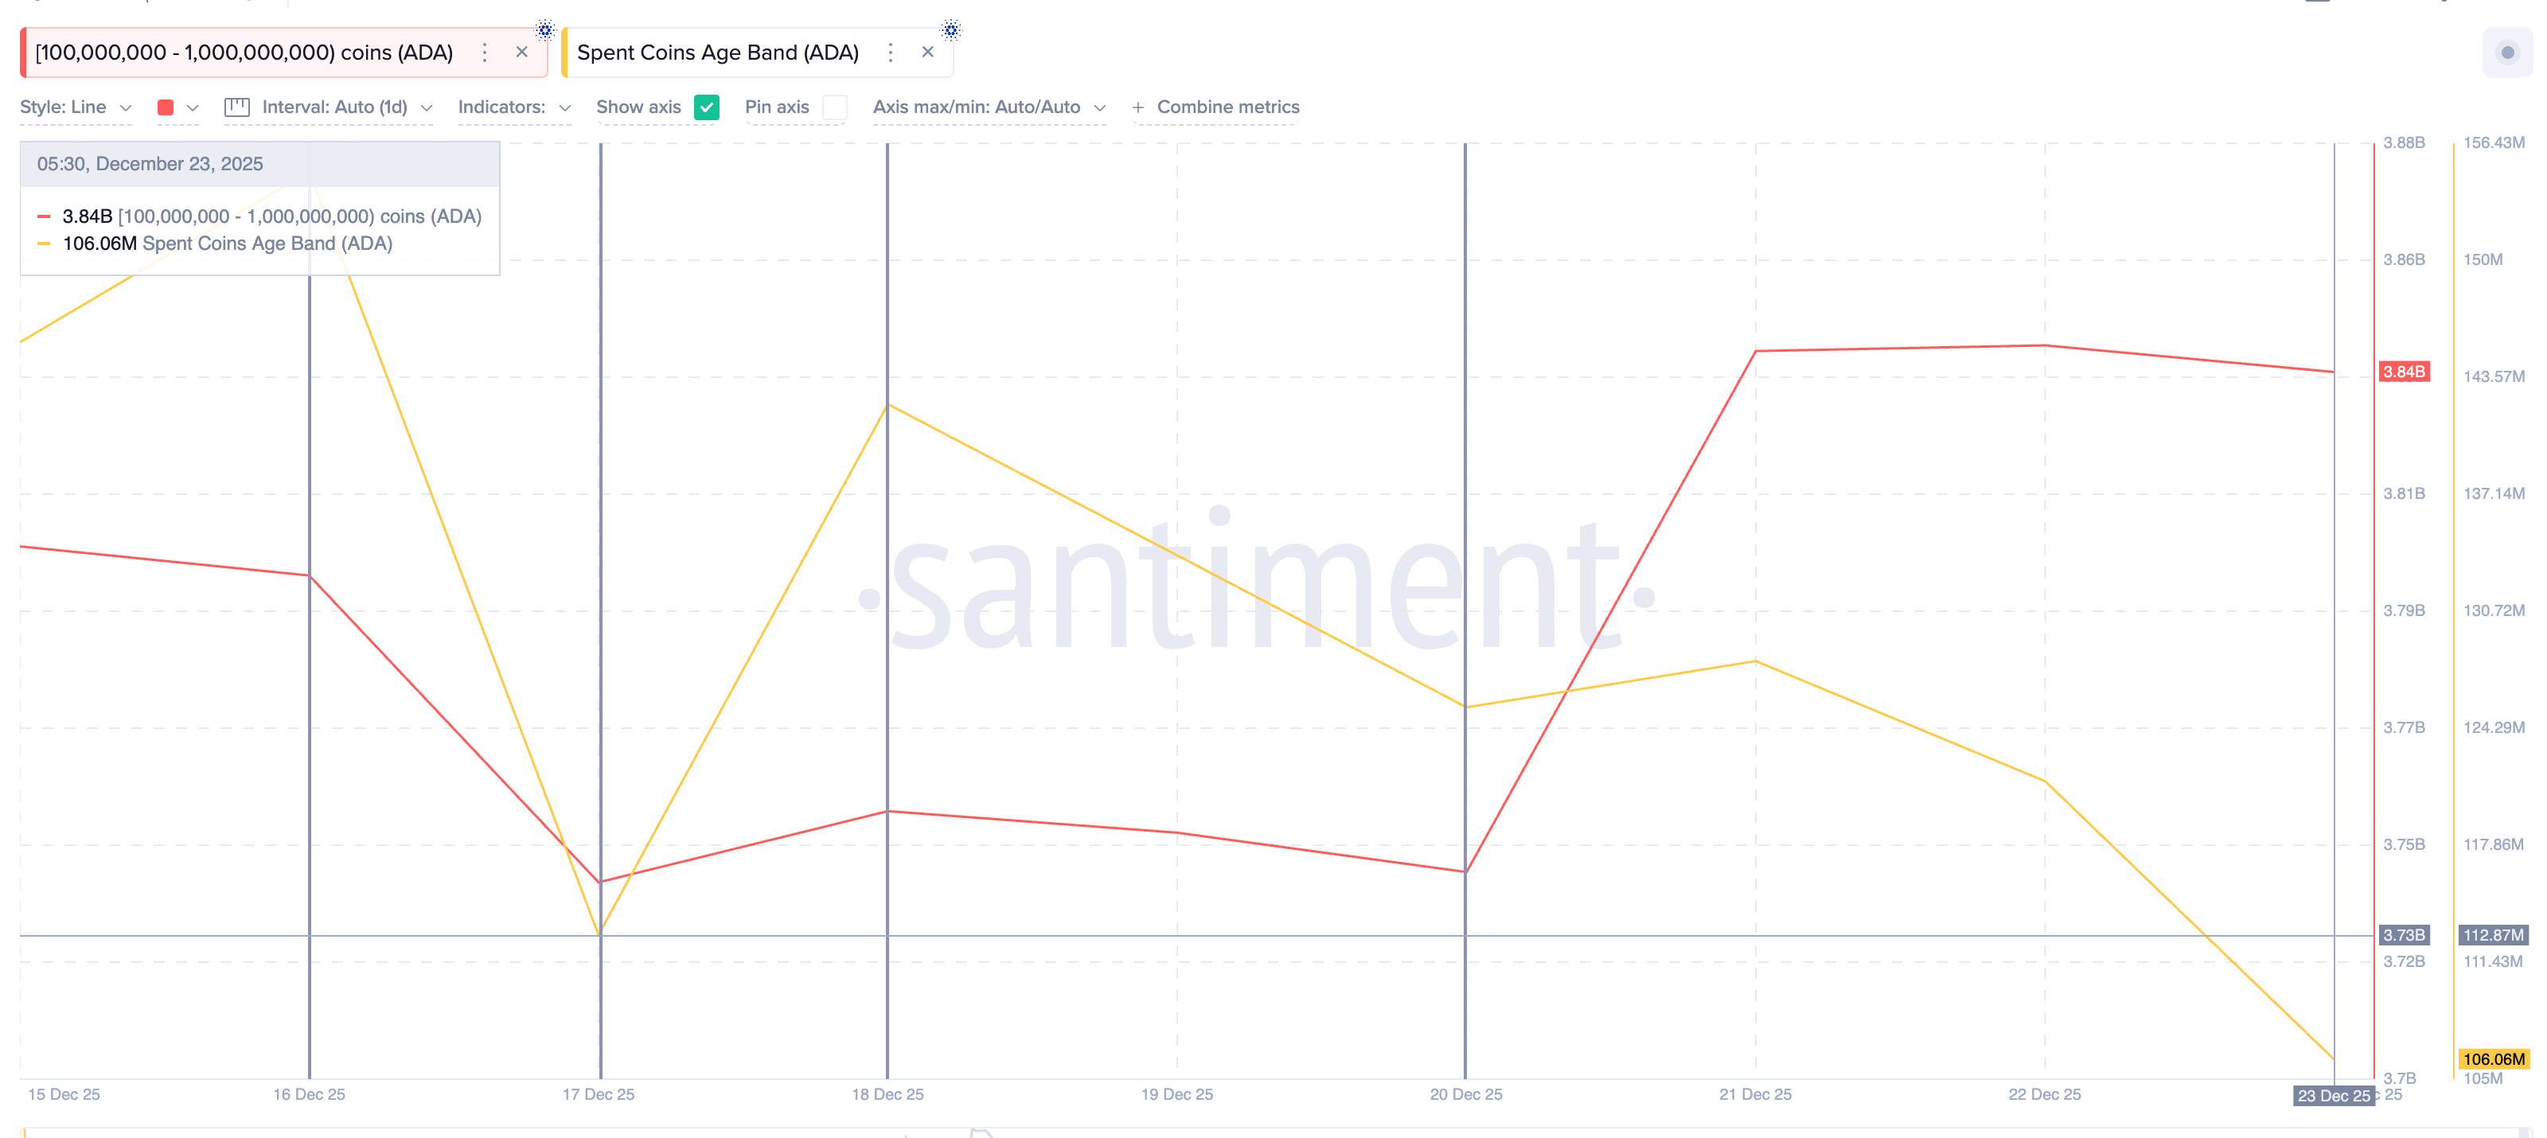This screenshot has height=1138, width=2547.
Task: Remove Spent Coins Age Band metric
Action: tap(927, 53)
